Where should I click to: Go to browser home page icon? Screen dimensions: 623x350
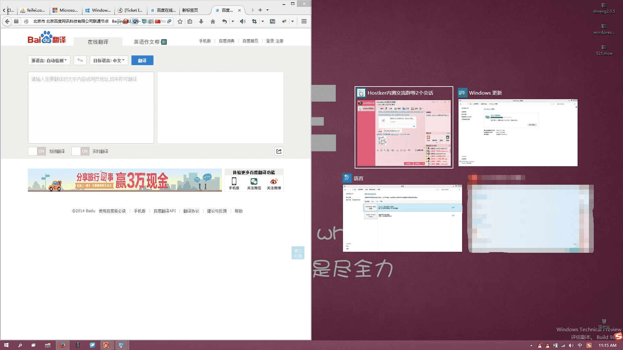tap(213, 21)
